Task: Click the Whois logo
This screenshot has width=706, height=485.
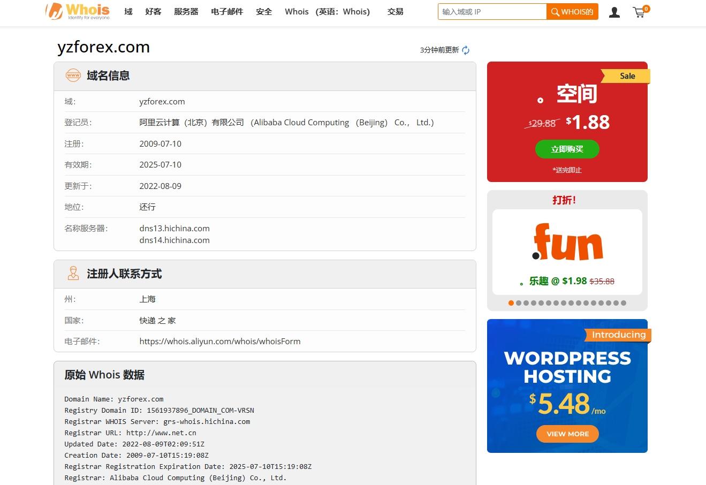Action: 78,11
